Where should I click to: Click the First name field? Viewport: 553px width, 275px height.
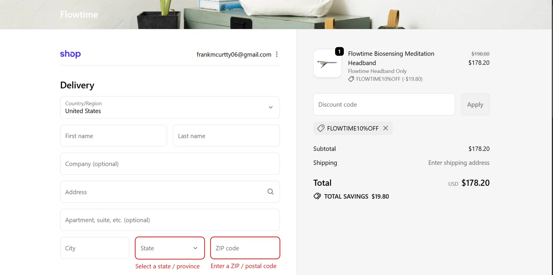click(x=114, y=136)
